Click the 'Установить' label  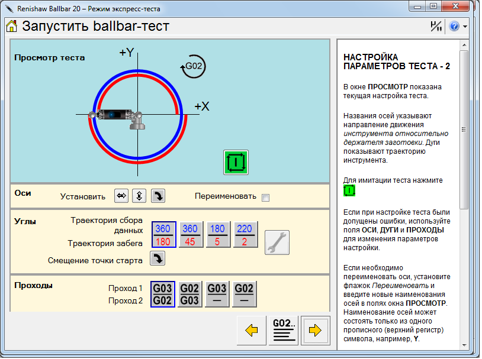(83, 197)
